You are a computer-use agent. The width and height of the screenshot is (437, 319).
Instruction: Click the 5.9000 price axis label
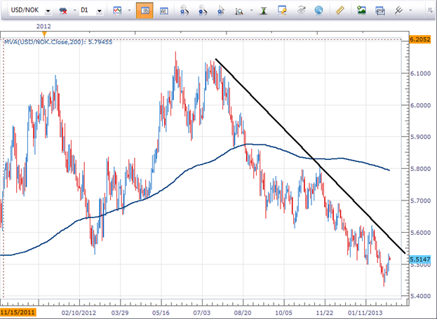pos(420,137)
